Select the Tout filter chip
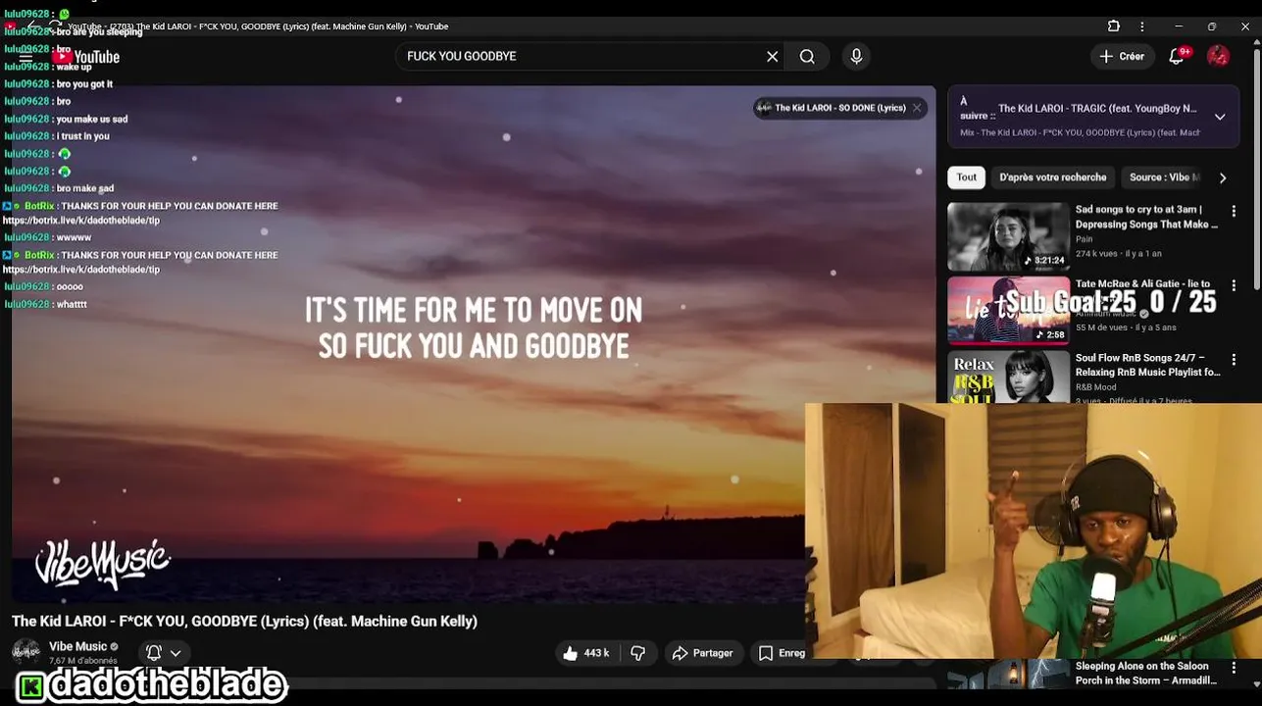This screenshot has width=1262, height=706. click(x=967, y=177)
